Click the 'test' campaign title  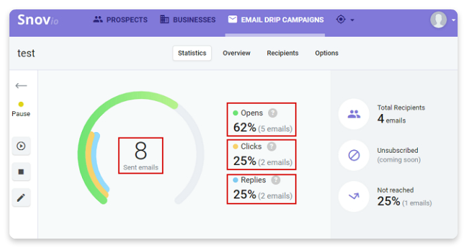pyautogui.click(x=26, y=53)
